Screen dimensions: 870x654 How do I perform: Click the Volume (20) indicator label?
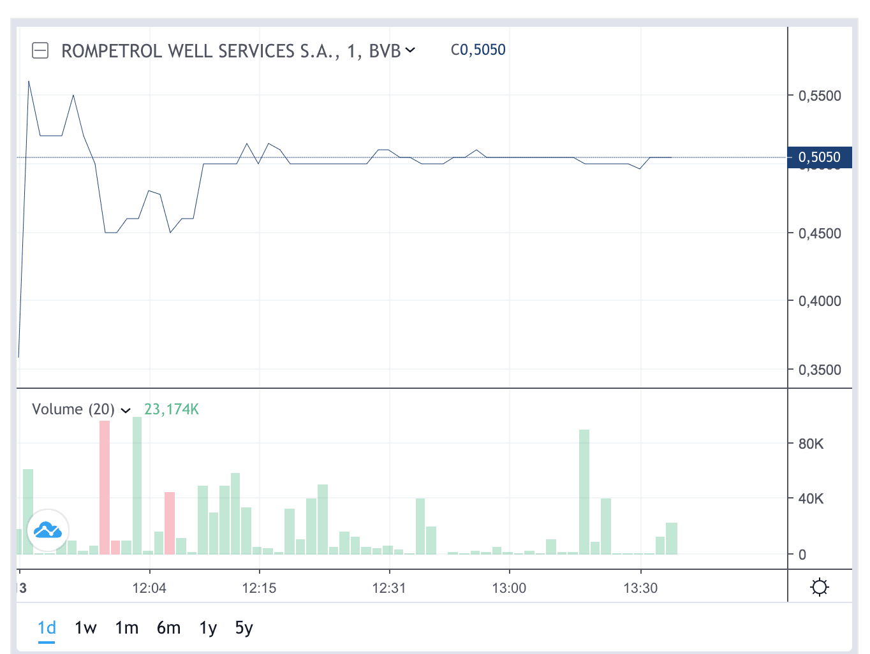[73, 409]
